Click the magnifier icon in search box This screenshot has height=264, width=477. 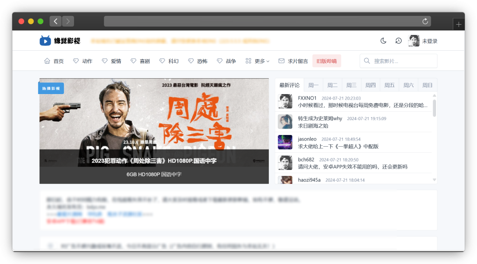point(367,61)
